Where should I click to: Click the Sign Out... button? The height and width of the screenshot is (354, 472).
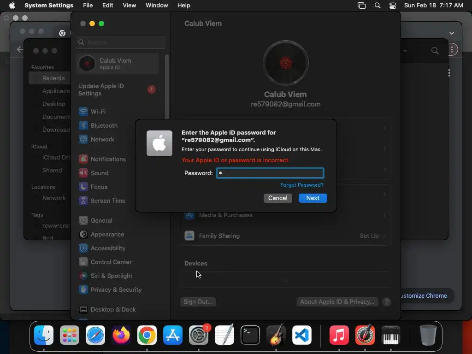198,302
